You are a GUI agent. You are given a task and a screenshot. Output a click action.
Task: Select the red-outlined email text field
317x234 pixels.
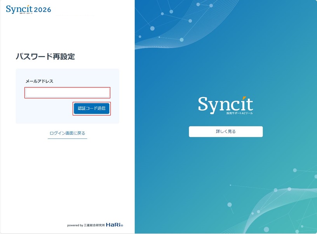(67, 93)
